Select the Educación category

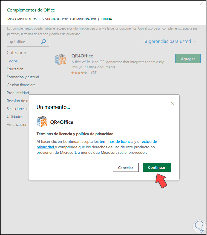click(15, 69)
